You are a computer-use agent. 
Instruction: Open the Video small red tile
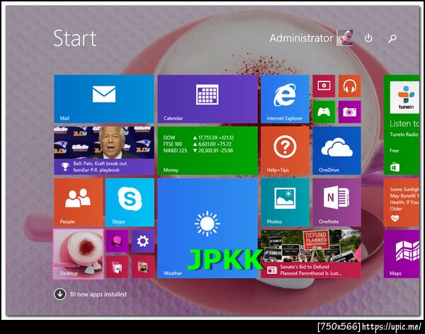click(324, 86)
